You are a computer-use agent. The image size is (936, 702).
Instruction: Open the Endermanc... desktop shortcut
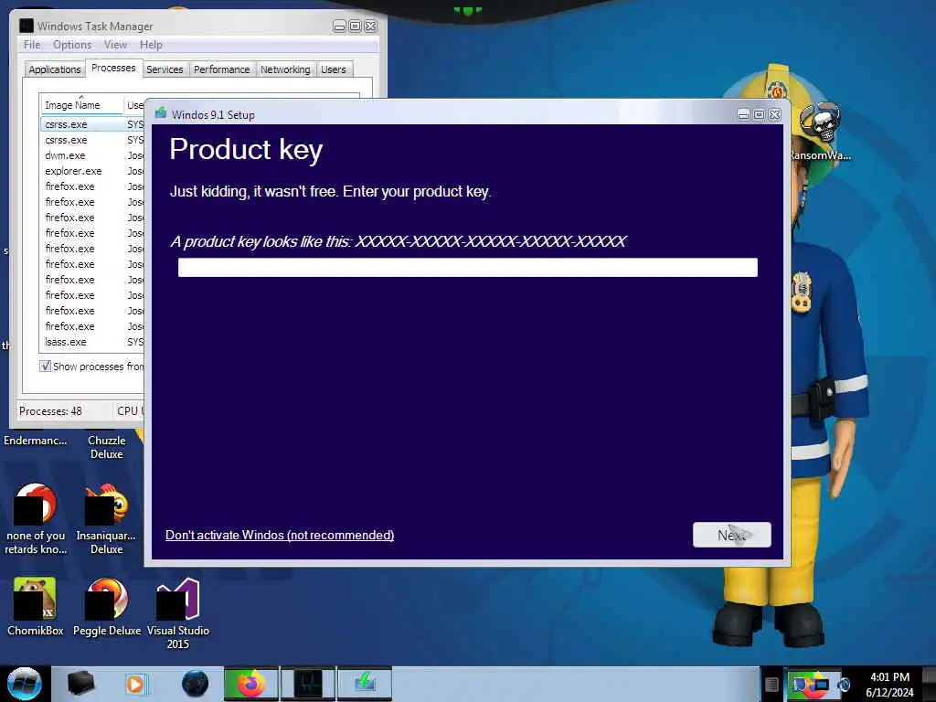coord(36,441)
